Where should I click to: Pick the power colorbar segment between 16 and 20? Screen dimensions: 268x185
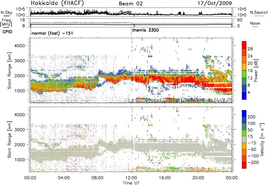point(244,67)
